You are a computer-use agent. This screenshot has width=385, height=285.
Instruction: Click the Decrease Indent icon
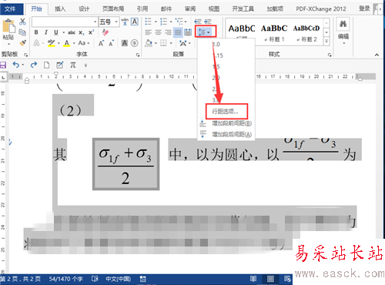[198, 22]
